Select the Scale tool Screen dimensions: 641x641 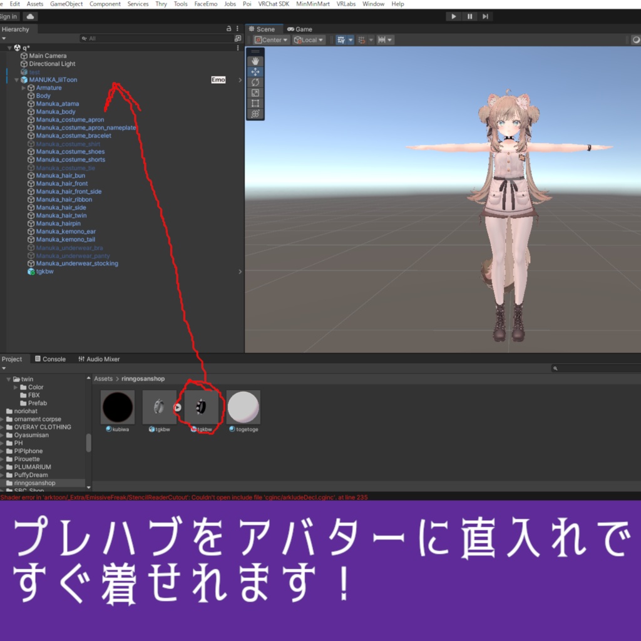click(x=255, y=93)
